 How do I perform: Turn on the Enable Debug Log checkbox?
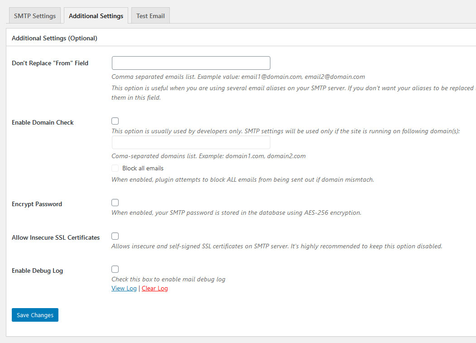tap(115, 269)
